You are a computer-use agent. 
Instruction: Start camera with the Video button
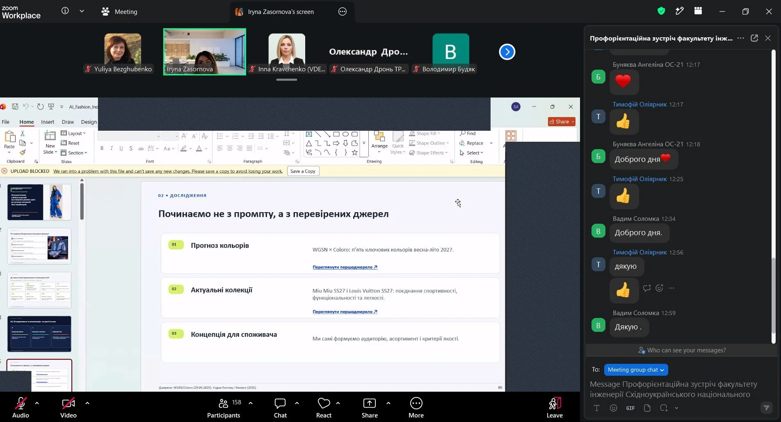point(68,408)
